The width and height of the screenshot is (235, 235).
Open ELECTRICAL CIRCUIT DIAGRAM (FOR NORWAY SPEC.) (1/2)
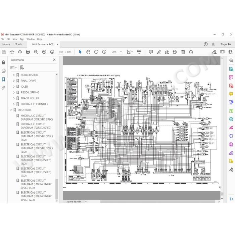coord(36,184)
